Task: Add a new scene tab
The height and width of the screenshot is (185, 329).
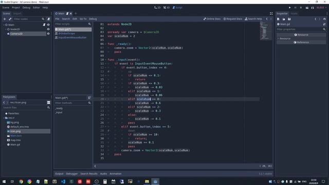Action: tap(76, 13)
